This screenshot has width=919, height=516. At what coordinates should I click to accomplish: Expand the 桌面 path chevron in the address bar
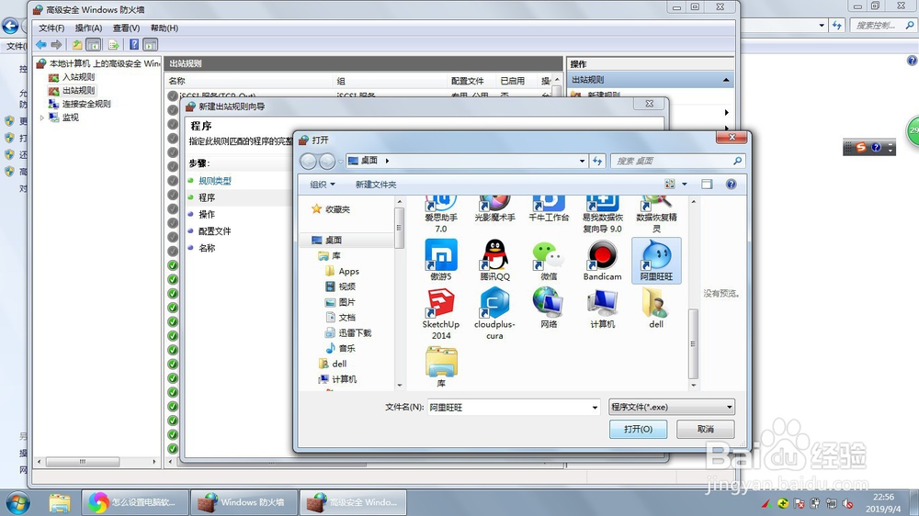point(387,161)
